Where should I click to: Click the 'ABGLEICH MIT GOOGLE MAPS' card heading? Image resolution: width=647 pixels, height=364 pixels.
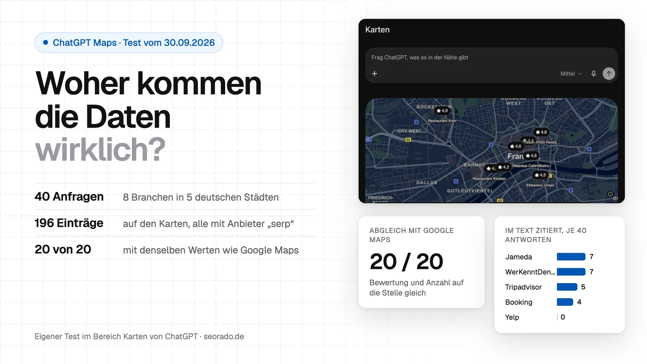click(x=411, y=235)
